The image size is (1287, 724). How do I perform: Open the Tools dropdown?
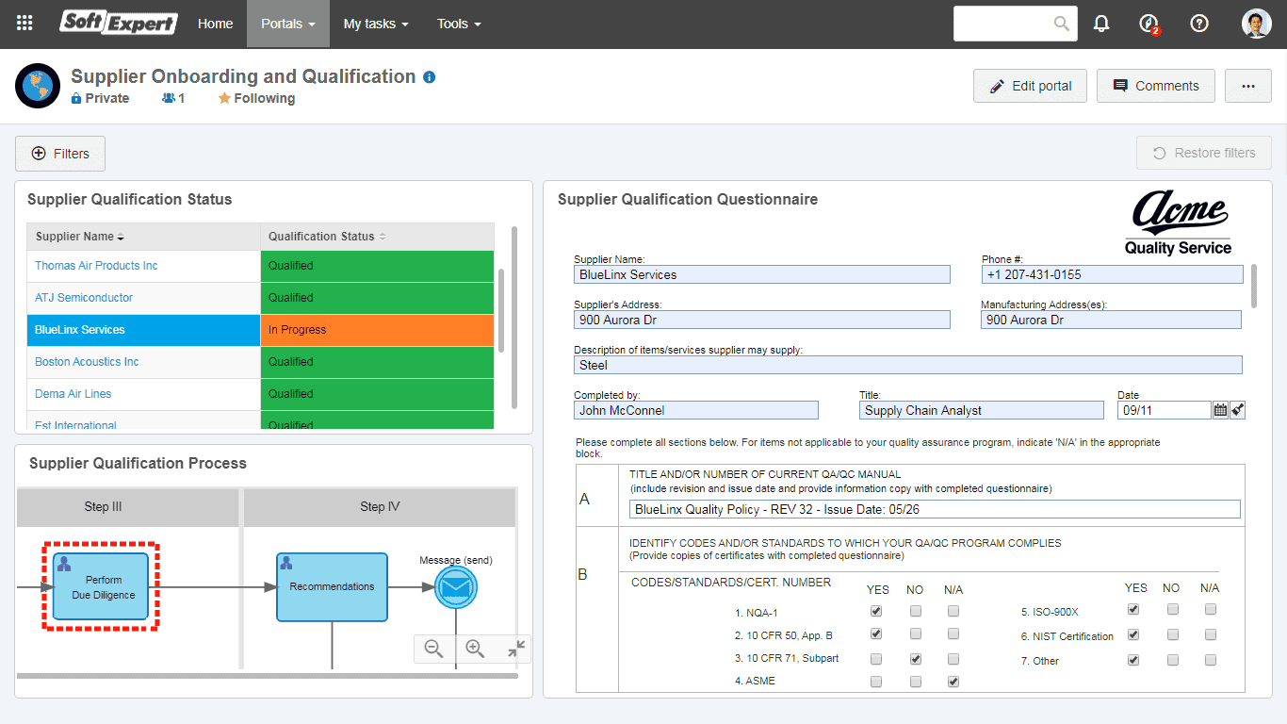coord(459,24)
